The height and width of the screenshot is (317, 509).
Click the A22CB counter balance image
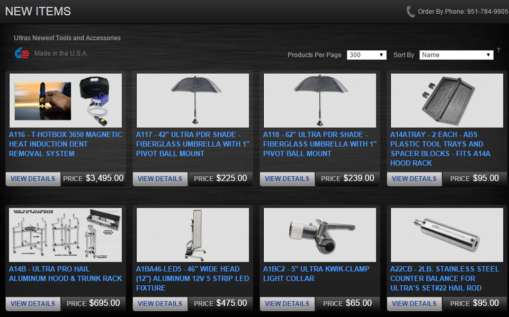[447, 235]
